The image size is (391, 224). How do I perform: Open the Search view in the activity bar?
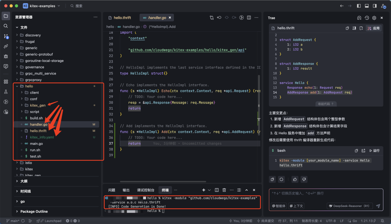click(5, 26)
